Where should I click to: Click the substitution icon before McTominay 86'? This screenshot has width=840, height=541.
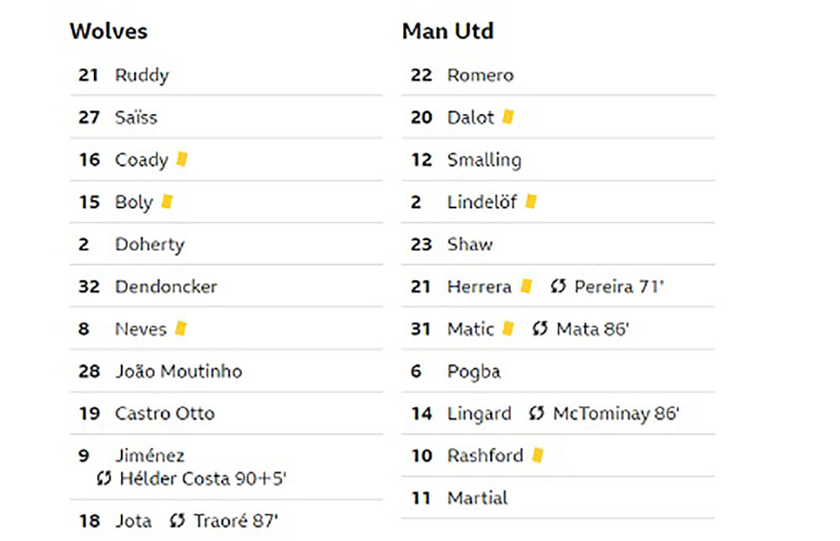click(x=537, y=413)
